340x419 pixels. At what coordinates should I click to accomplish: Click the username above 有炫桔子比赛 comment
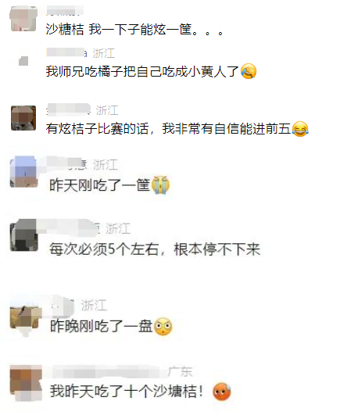click(69, 109)
